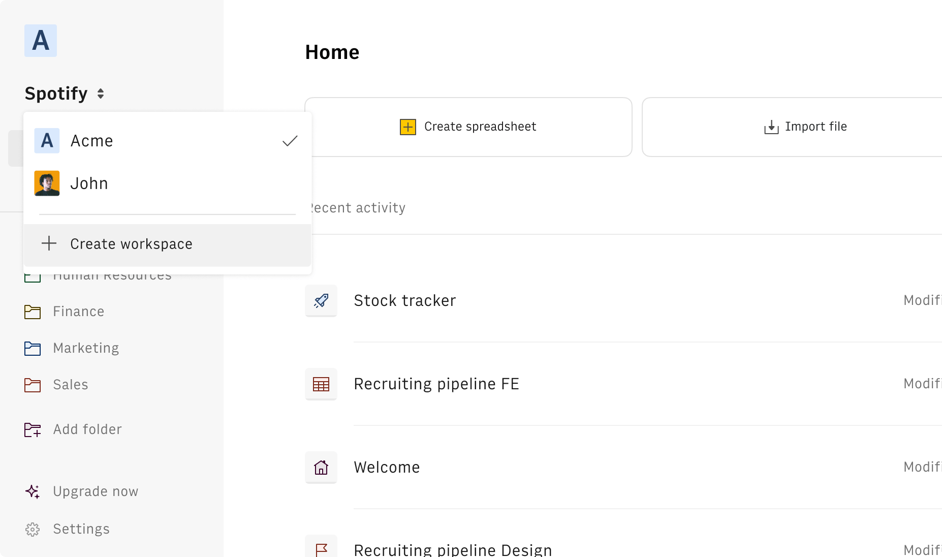Select the Acme workspace avatar
Screen dimensions: 942x557
[x=46, y=141]
